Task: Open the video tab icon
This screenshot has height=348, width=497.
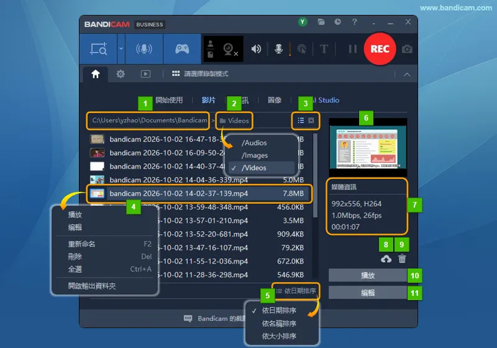Action: coord(145,74)
